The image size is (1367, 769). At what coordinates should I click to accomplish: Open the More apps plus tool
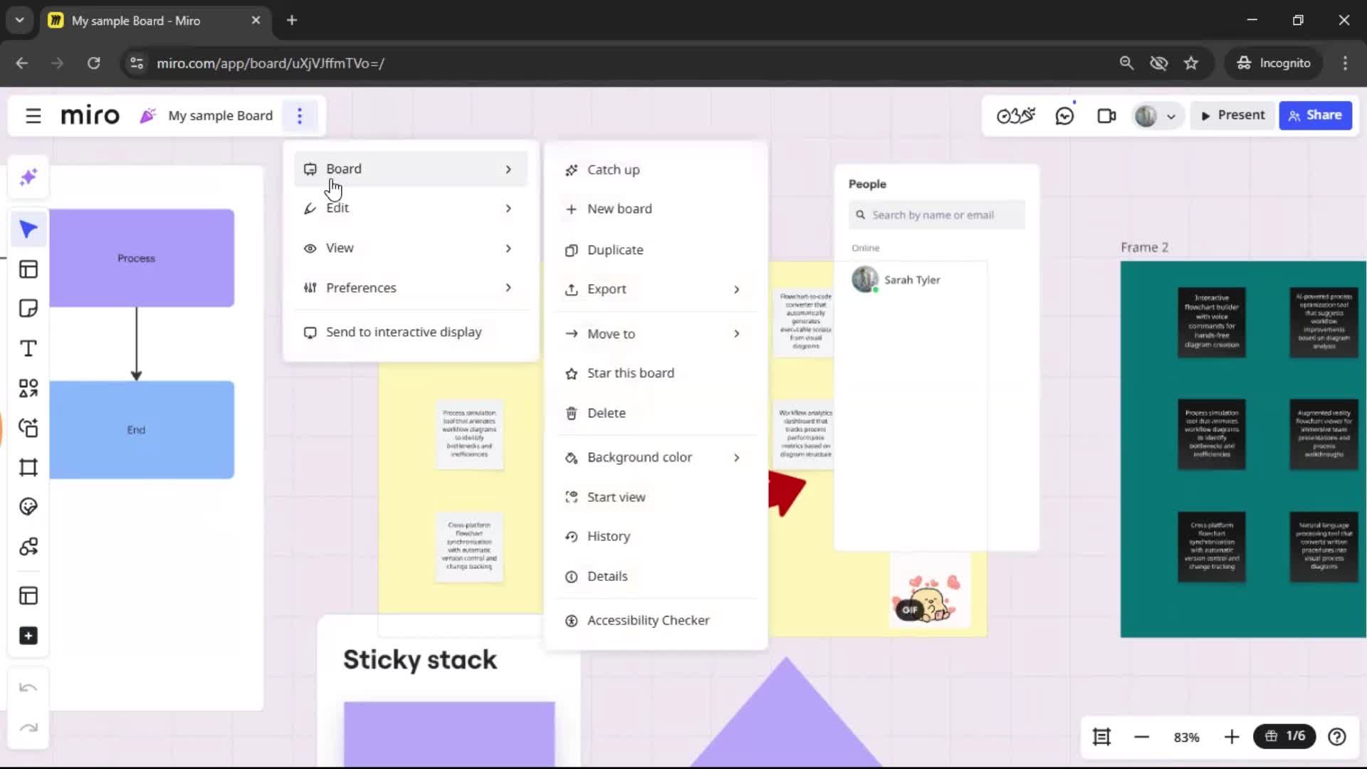(x=28, y=636)
